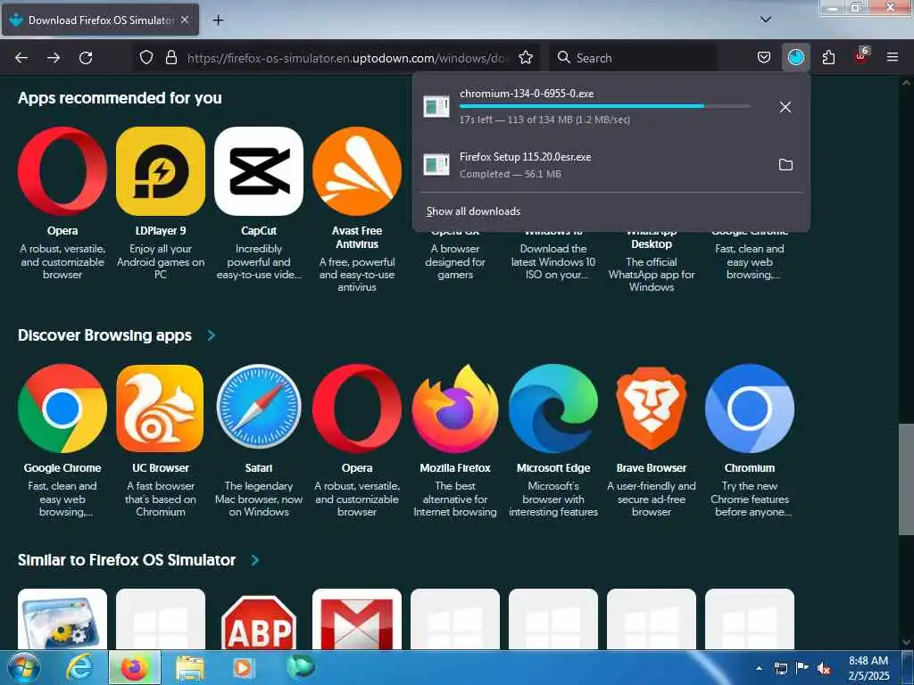Expand the Discover Browsing apps arrow

click(x=212, y=335)
